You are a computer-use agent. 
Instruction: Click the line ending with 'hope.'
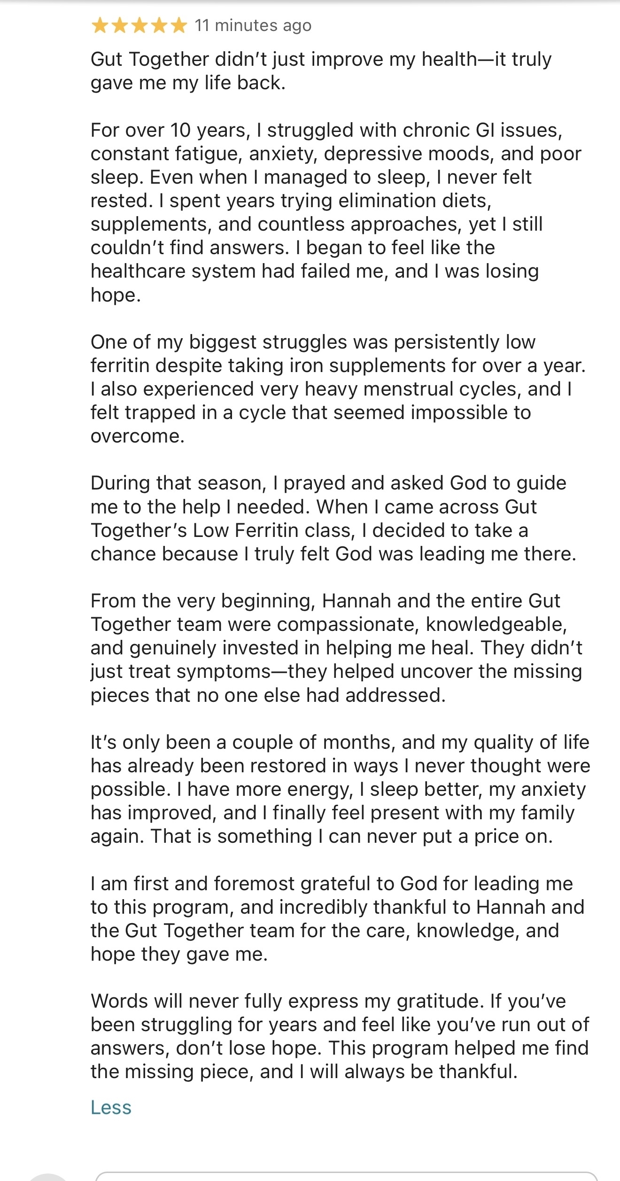click(x=116, y=295)
